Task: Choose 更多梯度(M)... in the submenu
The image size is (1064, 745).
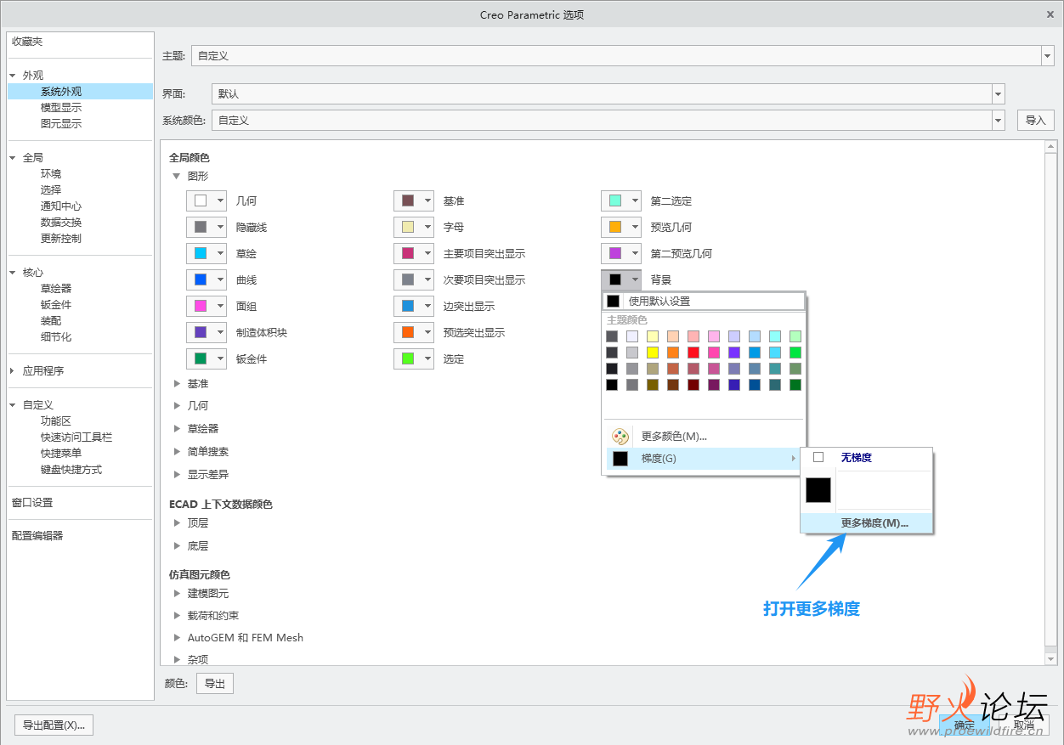Action: tap(867, 523)
